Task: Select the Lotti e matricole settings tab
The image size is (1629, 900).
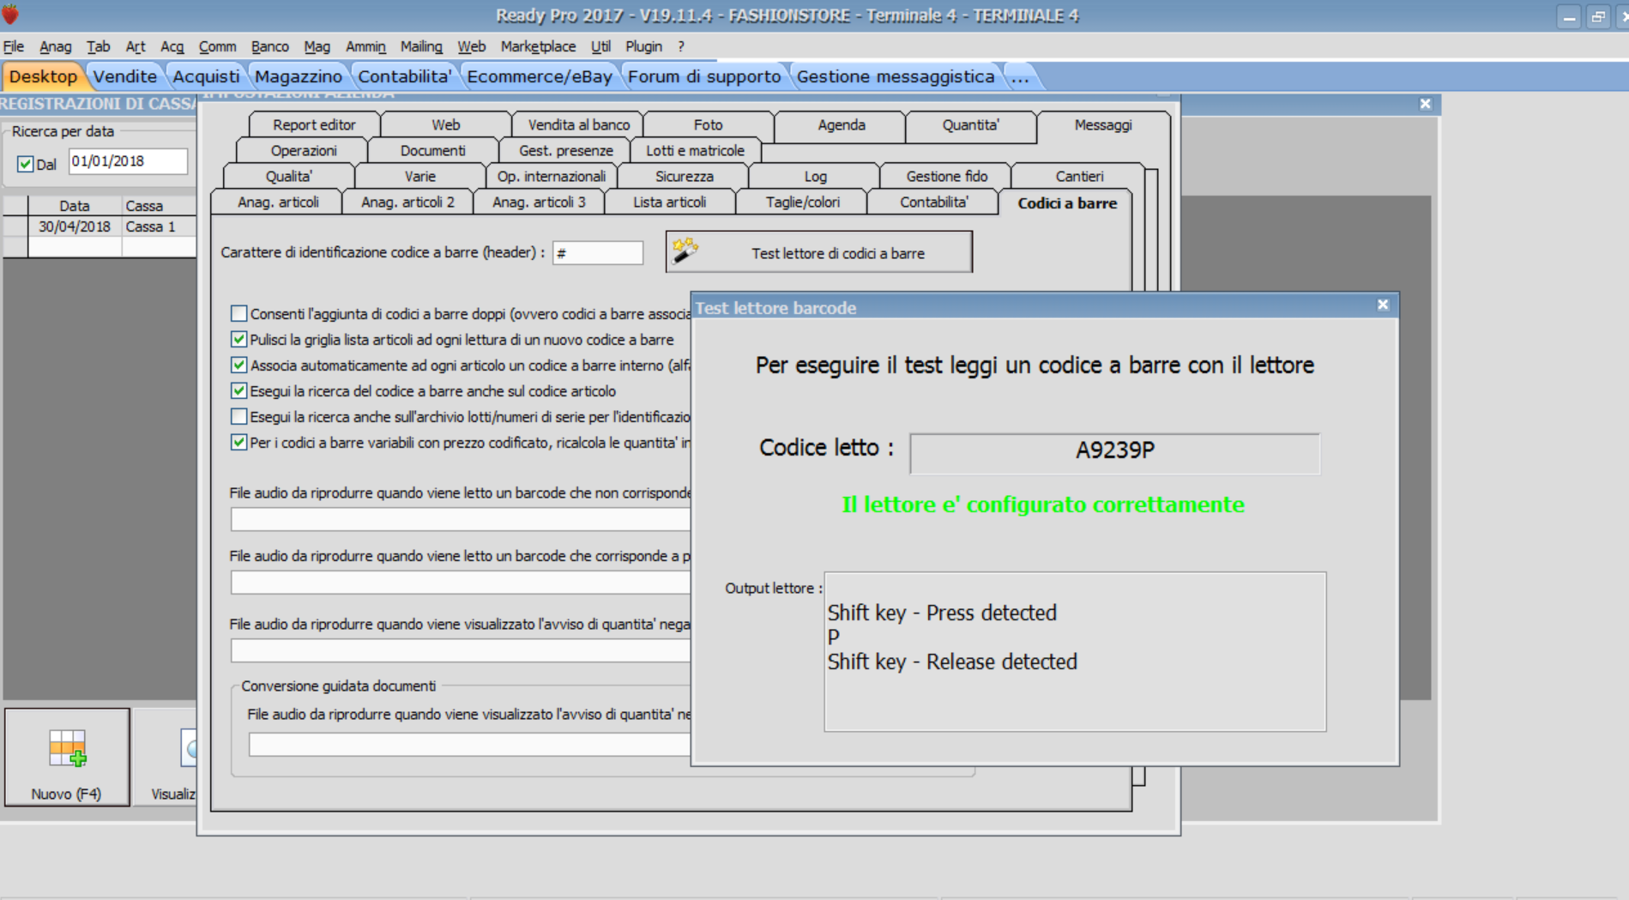Action: 695,150
